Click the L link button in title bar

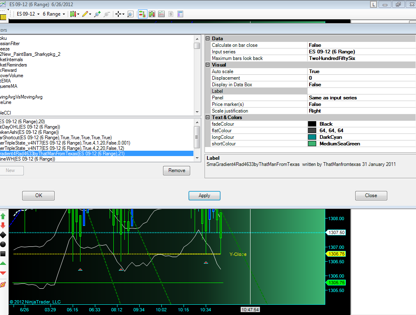373,5
